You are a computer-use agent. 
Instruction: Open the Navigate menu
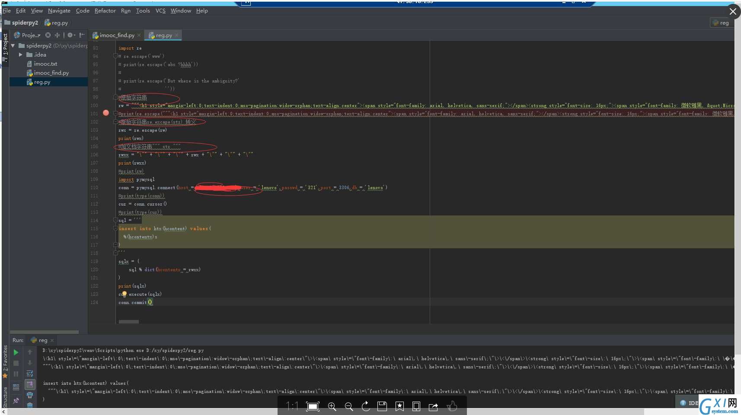tap(59, 11)
